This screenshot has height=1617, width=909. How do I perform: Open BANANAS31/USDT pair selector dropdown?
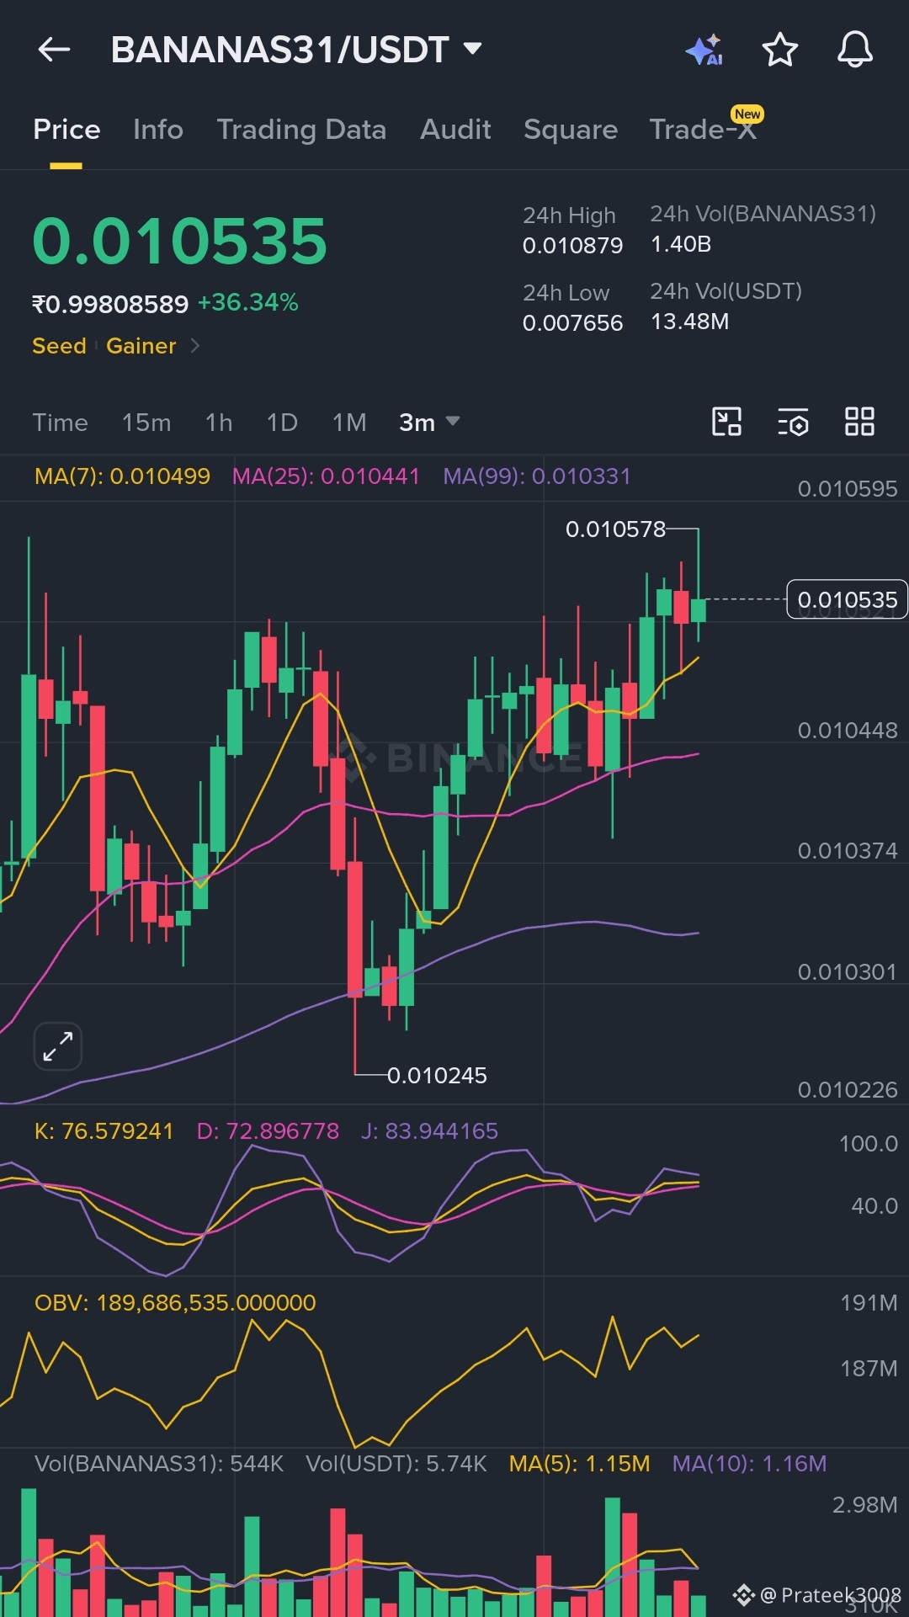coord(297,50)
